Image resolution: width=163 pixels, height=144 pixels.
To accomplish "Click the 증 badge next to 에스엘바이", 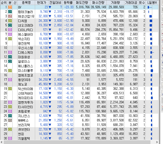I will tap(10, 34).
